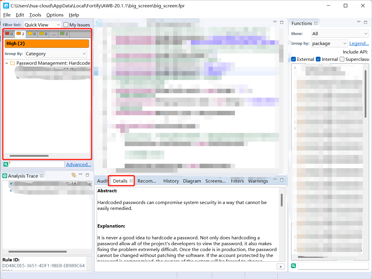Click the issue search magnifier icon
Viewport: 372px width, 279px height.
point(6,164)
